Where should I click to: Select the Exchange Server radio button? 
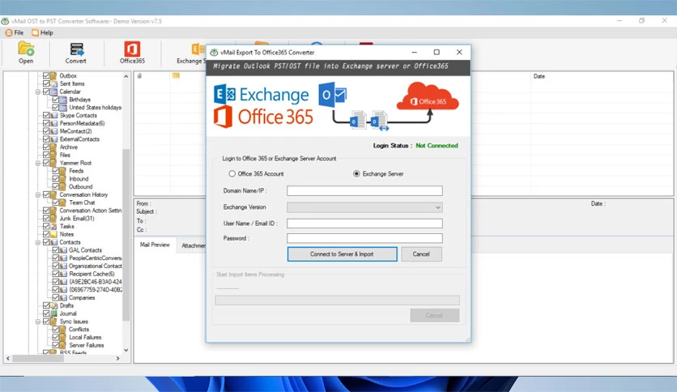[356, 173]
